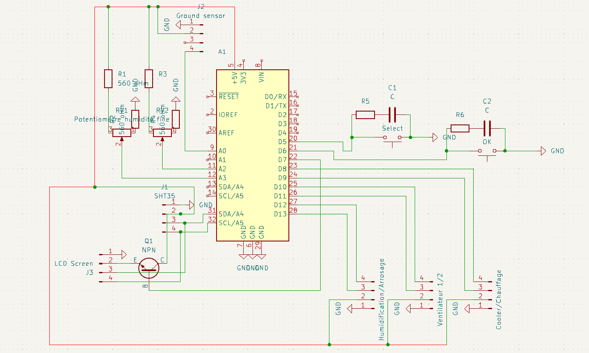Select the C1 capacitor symbol
This screenshot has width=589, height=353.
point(392,114)
